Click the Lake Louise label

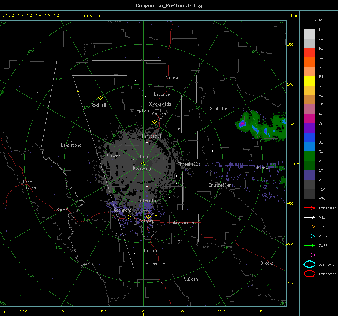click(29, 184)
